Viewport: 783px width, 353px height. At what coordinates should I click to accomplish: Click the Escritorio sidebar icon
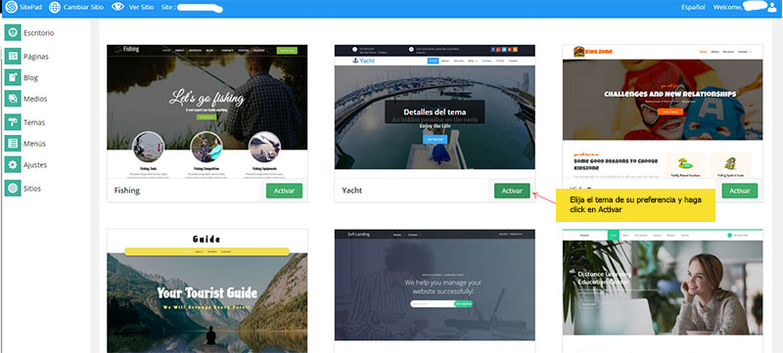[13, 32]
